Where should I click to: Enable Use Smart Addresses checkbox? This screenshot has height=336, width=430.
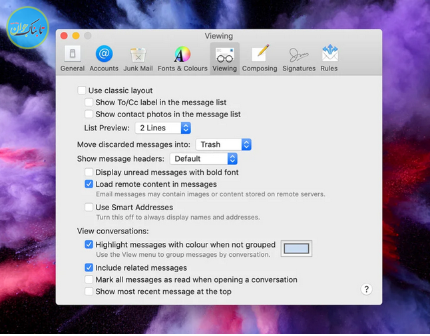(89, 208)
